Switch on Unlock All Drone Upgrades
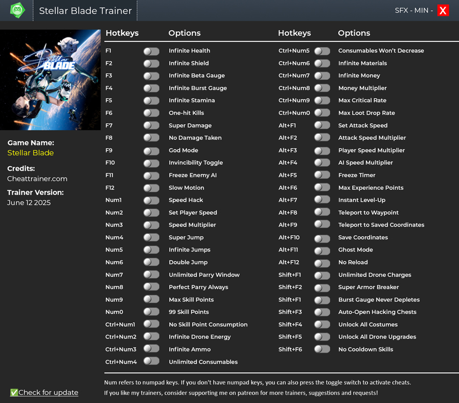 pos(322,337)
